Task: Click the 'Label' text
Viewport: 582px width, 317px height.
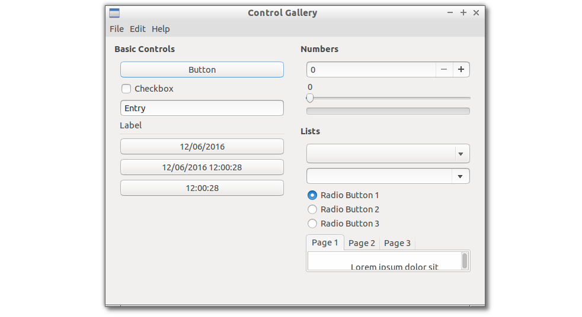Action: tap(130, 125)
